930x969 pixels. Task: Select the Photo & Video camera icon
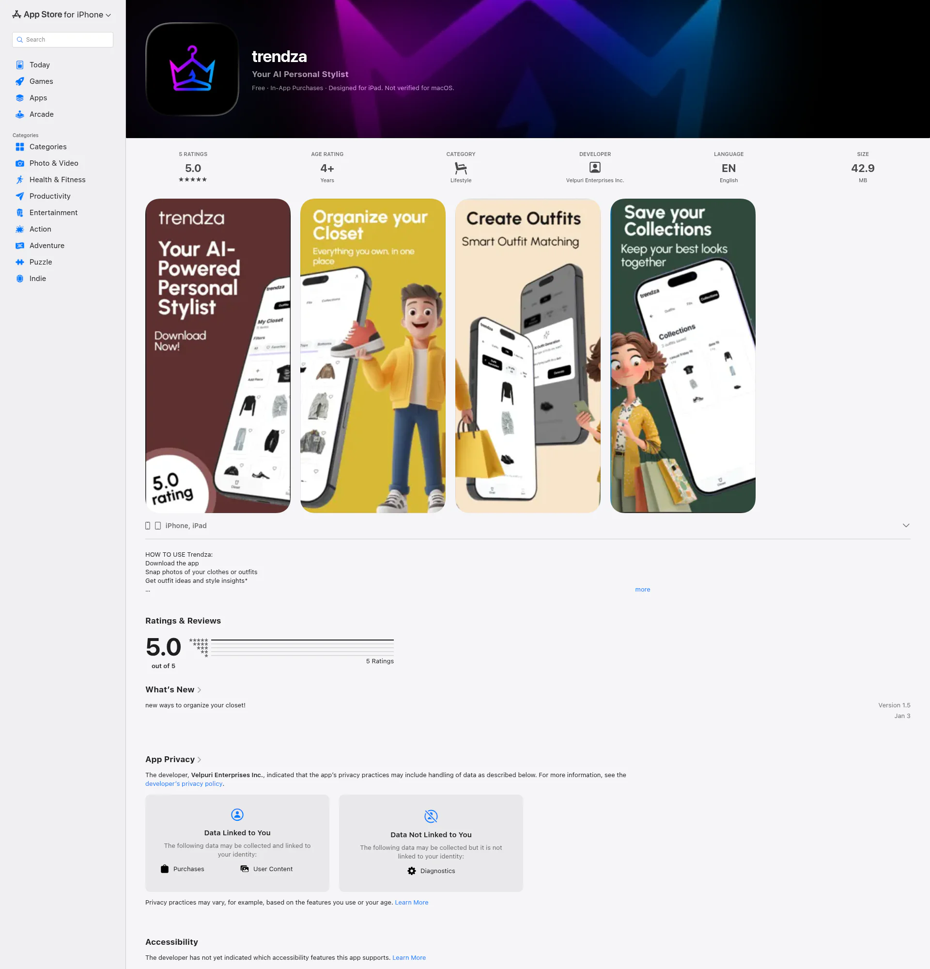point(20,163)
